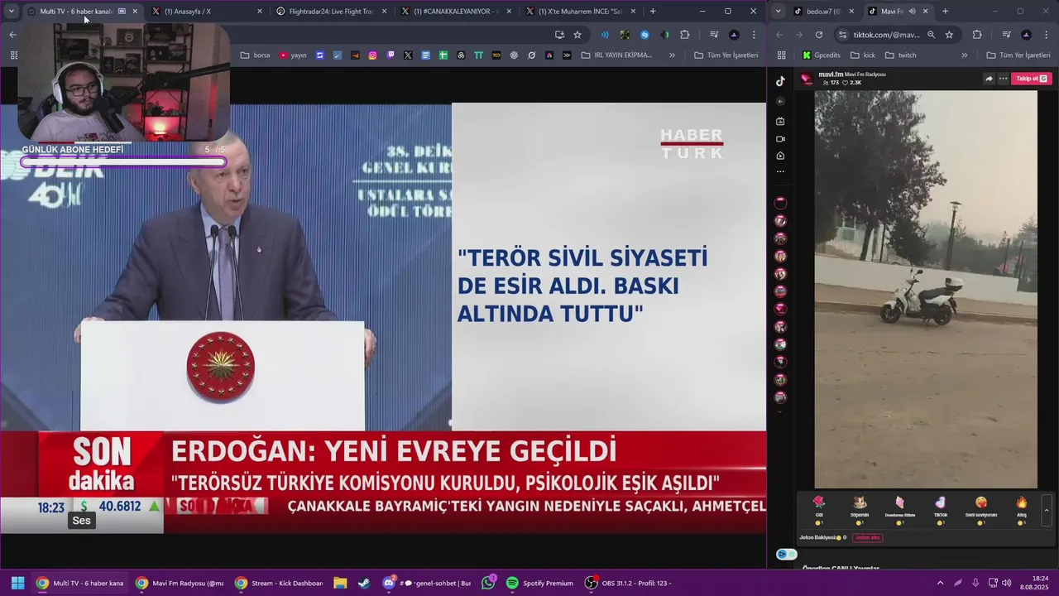Open Spotify Premium from taskbar
Screen dimensions: 1059x596
click(x=539, y=583)
